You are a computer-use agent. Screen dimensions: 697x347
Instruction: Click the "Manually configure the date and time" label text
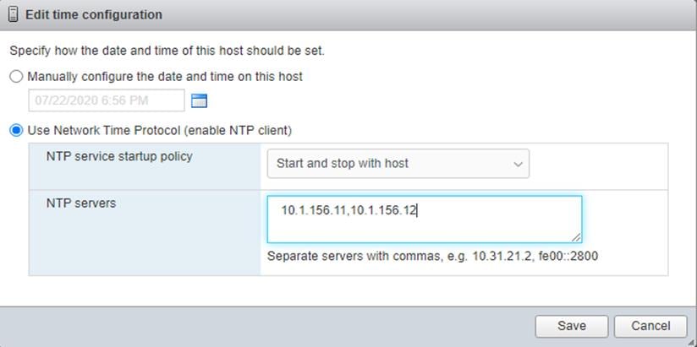165,77
